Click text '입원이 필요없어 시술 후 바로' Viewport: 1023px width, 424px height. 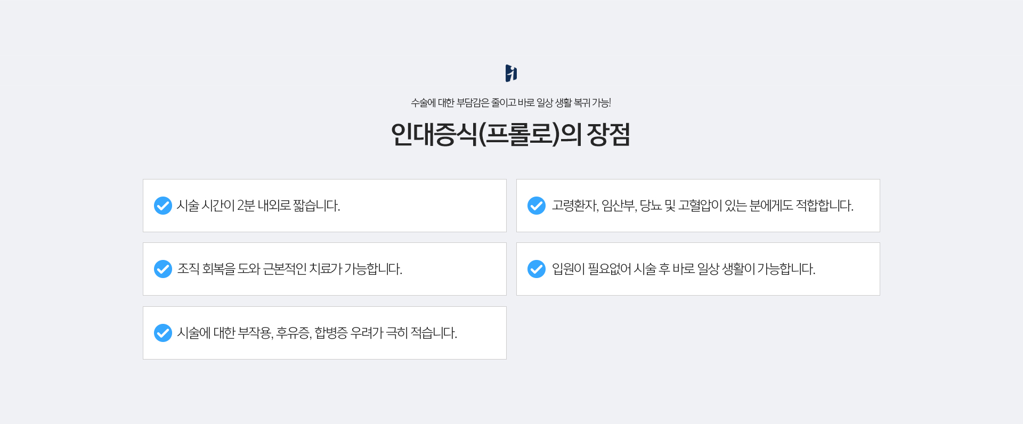tap(623, 269)
